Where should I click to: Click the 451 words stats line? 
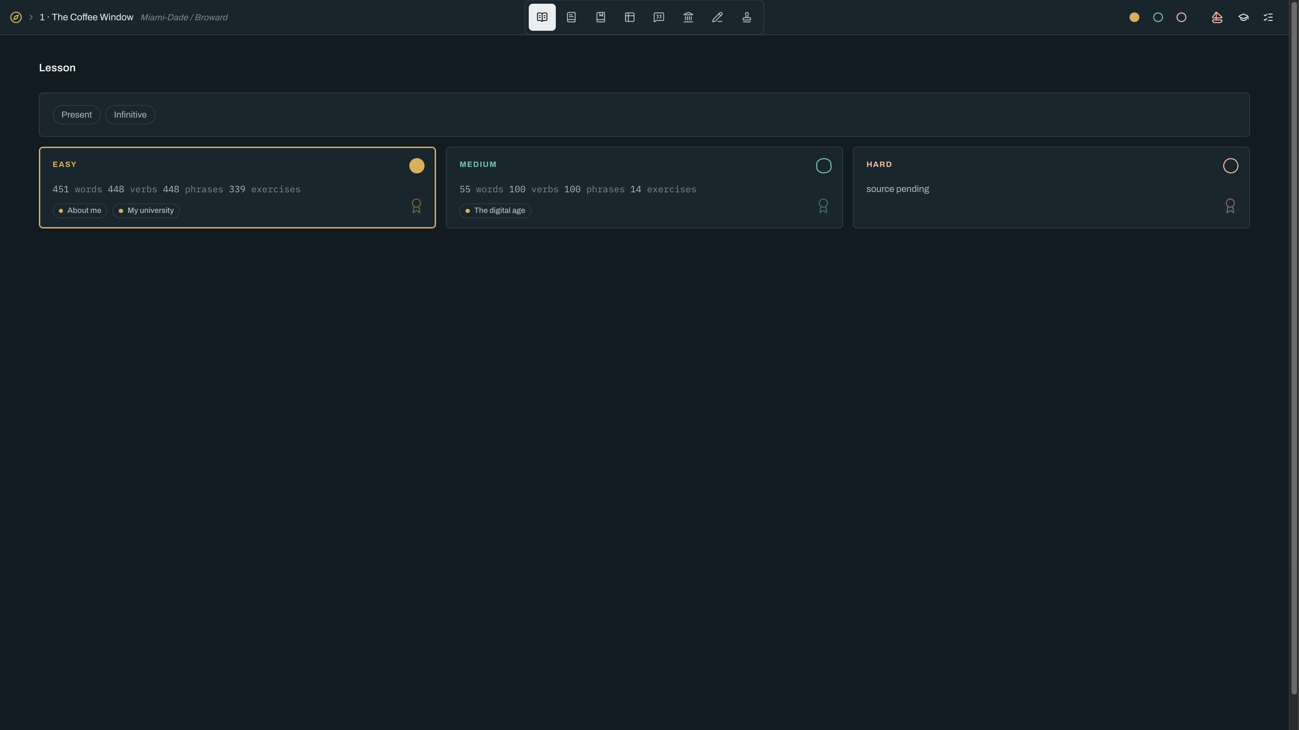[x=177, y=189]
